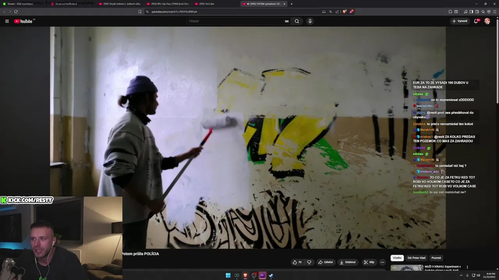Go back in browser history
This screenshot has width=499, height=280.
[x=4, y=12]
